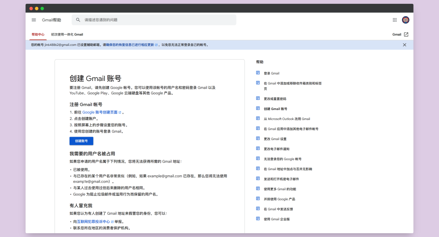
Task: Click article icon beside 使用 Gmail 企业版
Action: point(258,219)
